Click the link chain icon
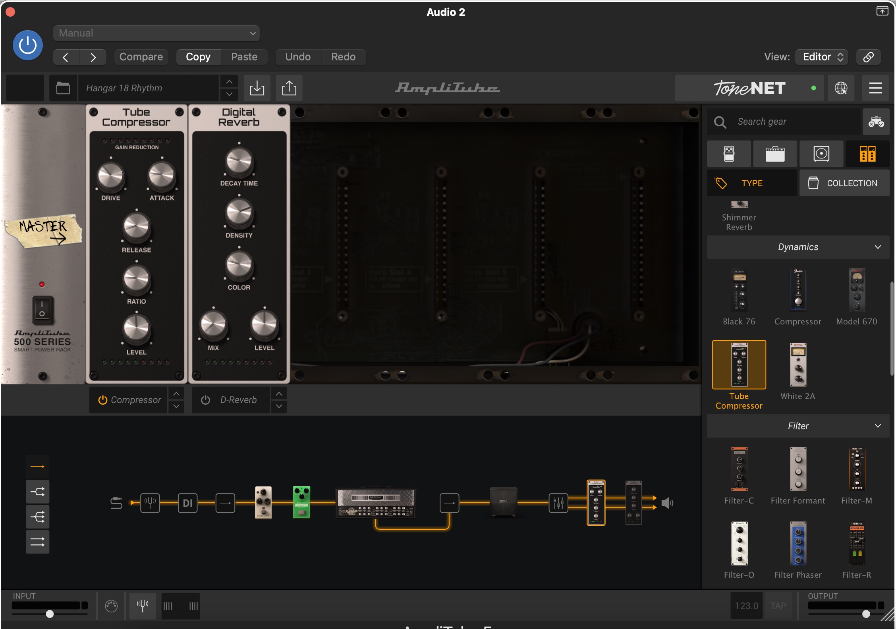This screenshot has height=629, width=896. tap(869, 57)
